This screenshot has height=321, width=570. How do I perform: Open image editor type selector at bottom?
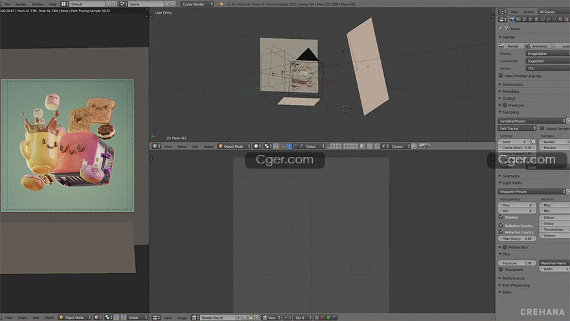(156, 318)
